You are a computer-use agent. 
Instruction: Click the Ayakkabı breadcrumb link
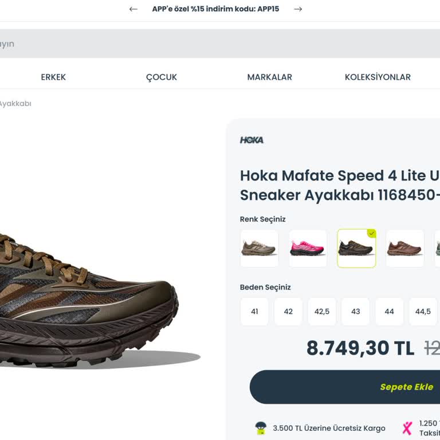pyautogui.click(x=15, y=104)
